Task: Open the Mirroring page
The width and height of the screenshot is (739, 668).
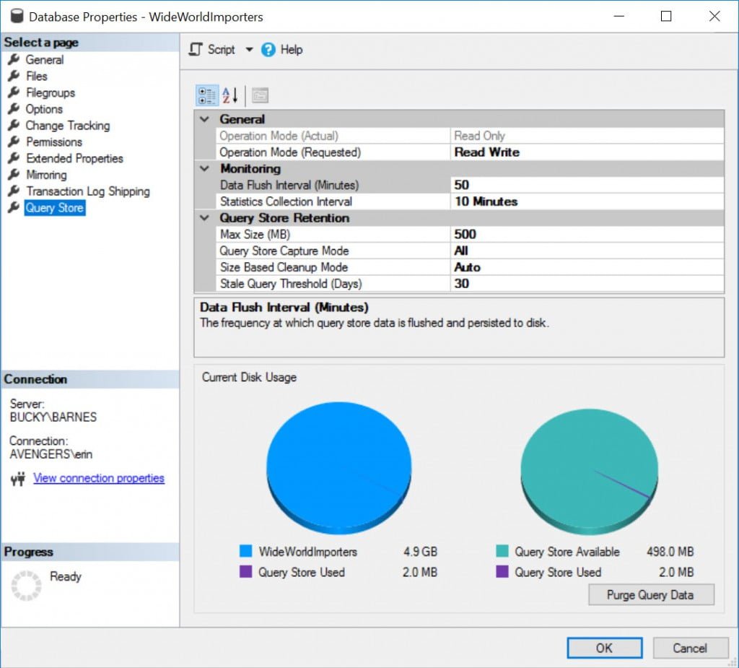Action: pyautogui.click(x=46, y=175)
